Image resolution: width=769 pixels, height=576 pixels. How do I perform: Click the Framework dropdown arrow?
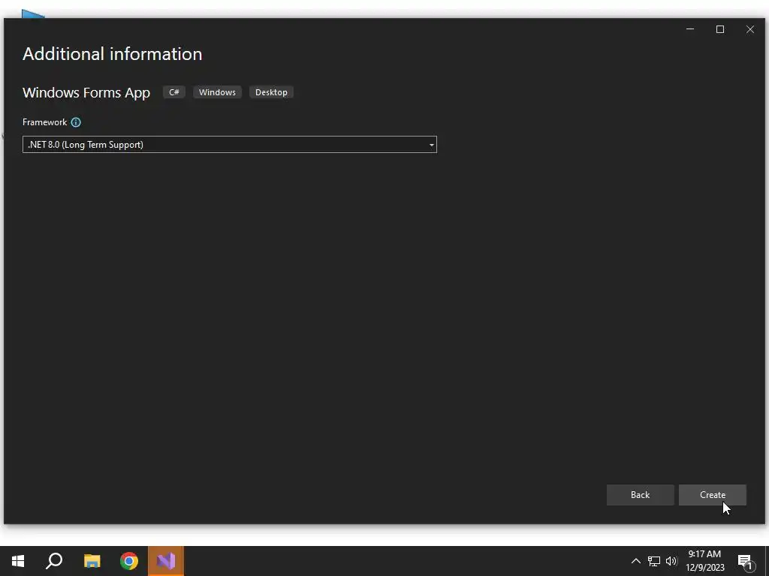[432, 145]
